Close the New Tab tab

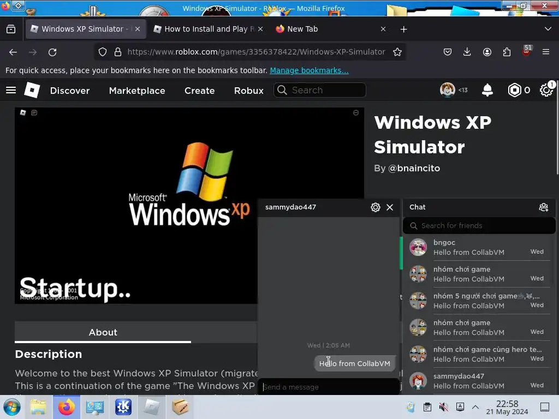click(x=383, y=29)
